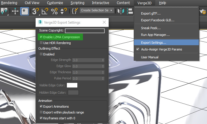Click the Scene Copyright text field

[x=85, y=31]
